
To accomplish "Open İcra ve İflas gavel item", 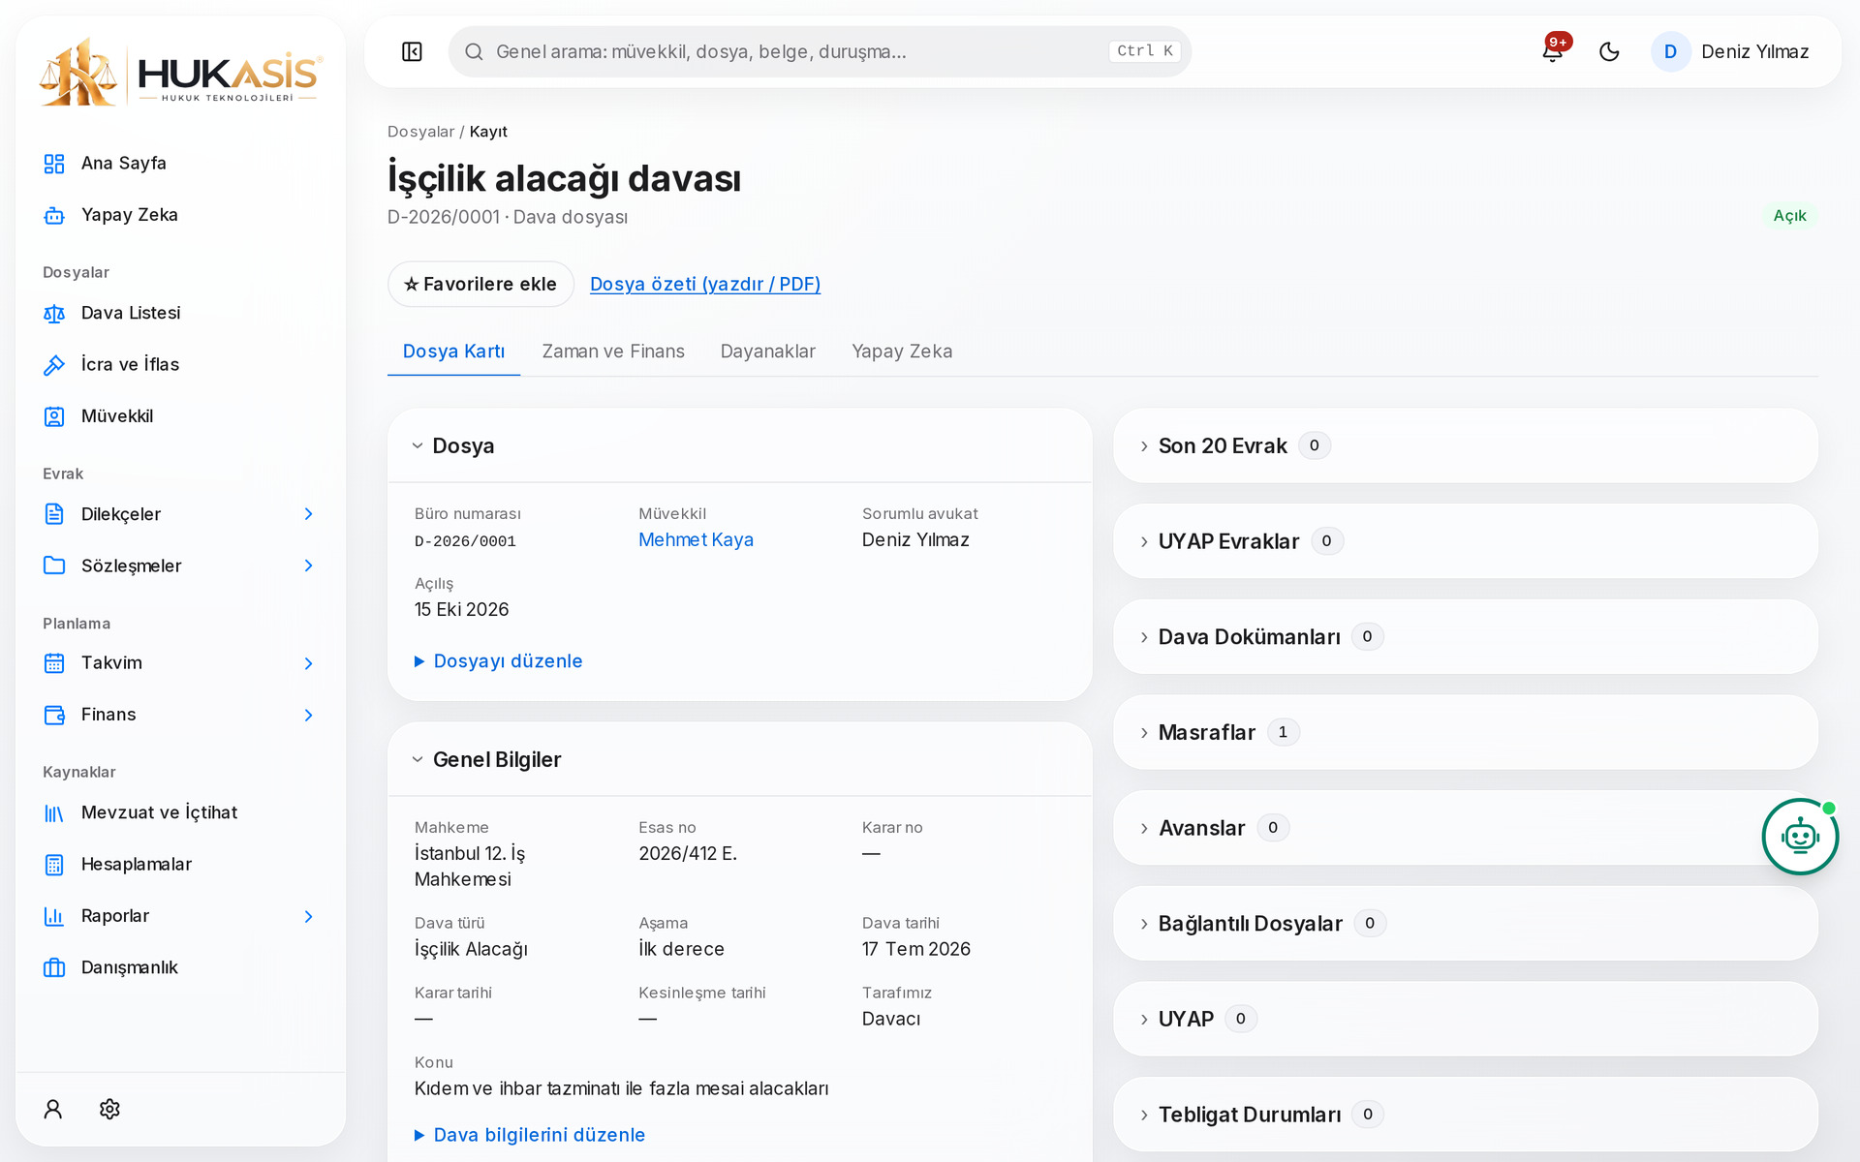I will tap(180, 365).
